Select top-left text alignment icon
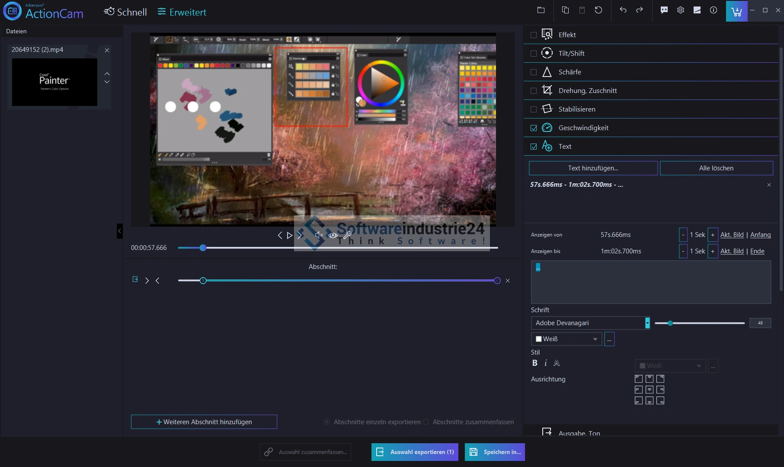 [638, 379]
